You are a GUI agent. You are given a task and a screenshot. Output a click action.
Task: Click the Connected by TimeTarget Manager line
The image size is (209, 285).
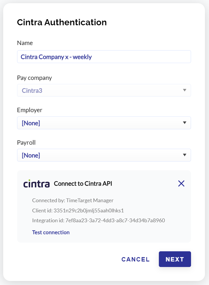pos(73,200)
